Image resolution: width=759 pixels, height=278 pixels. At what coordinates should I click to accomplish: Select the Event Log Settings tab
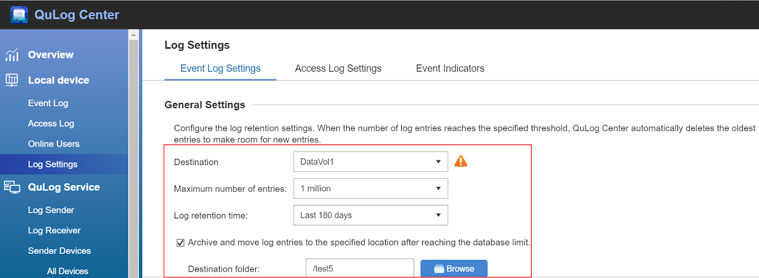point(220,68)
